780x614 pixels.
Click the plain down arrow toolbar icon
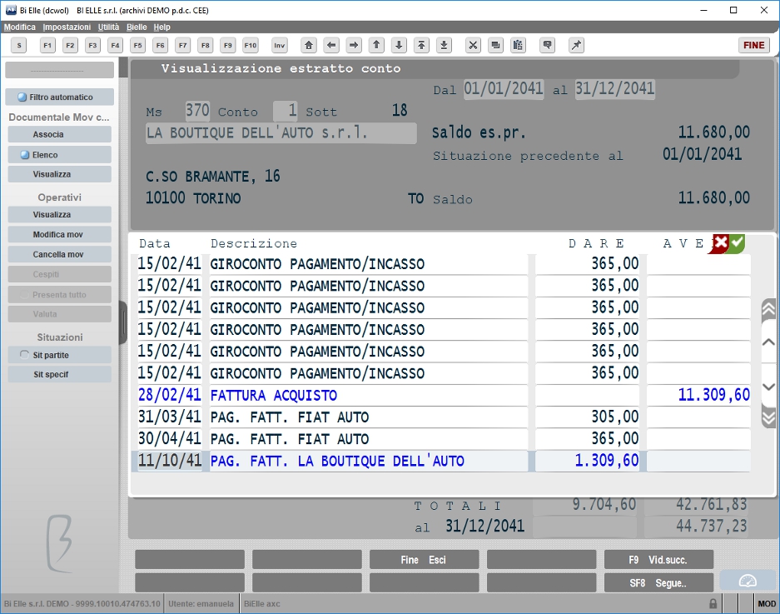pyautogui.click(x=399, y=45)
